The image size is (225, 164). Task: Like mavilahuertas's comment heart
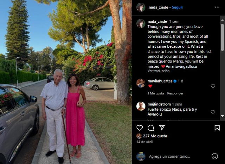click(213, 86)
